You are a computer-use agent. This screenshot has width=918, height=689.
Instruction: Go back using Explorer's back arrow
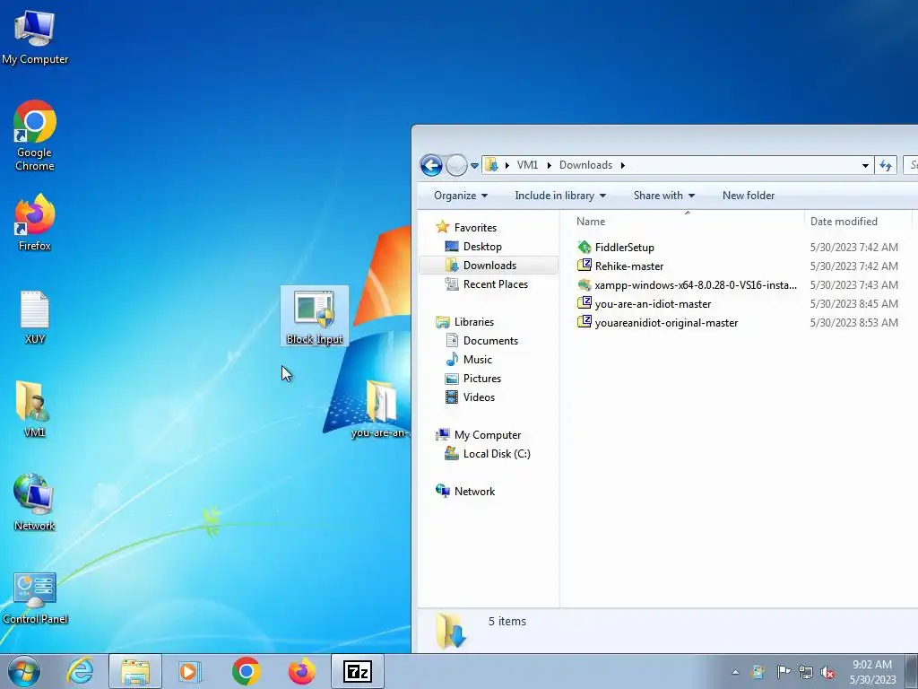pyautogui.click(x=431, y=165)
